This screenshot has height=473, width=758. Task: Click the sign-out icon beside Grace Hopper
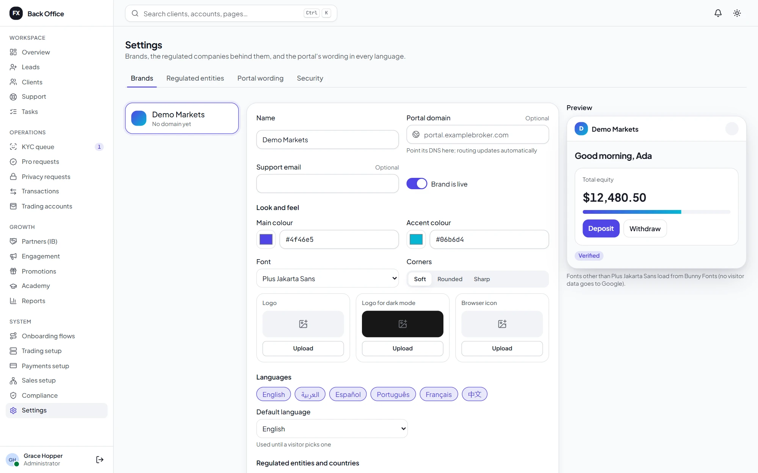(x=100, y=459)
